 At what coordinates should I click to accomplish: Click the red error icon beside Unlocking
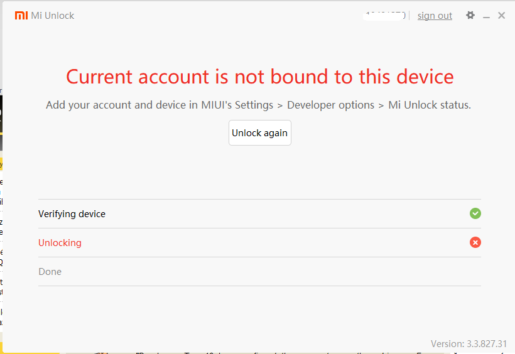(475, 242)
